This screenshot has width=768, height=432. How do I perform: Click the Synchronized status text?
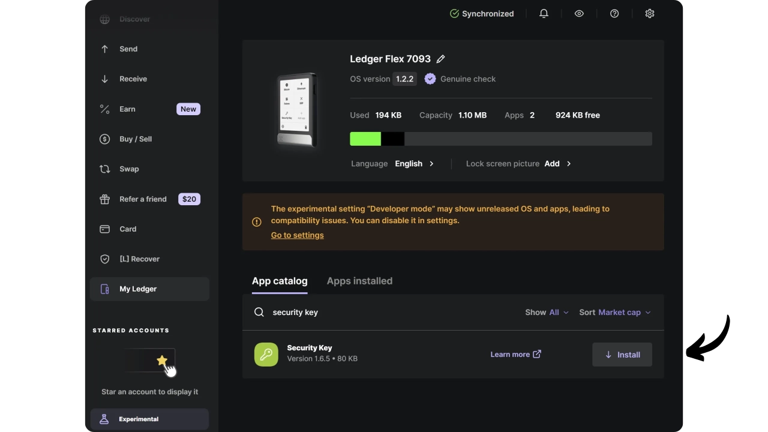point(488,13)
